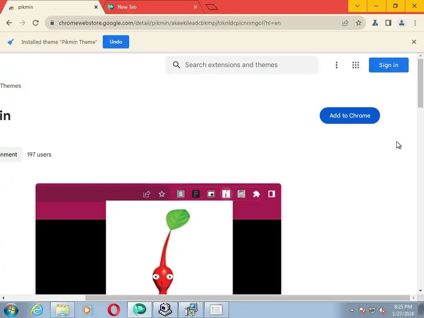
Task: Close the pikmin tab
Action: 96,7
